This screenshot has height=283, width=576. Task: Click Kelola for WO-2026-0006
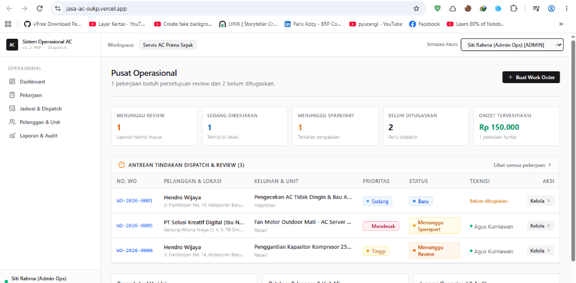pyautogui.click(x=541, y=251)
